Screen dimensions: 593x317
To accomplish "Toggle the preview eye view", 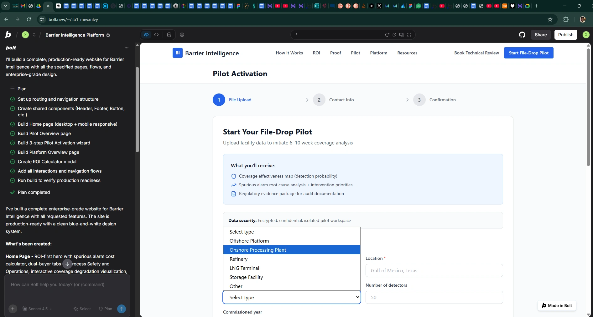I will pyautogui.click(x=146, y=35).
